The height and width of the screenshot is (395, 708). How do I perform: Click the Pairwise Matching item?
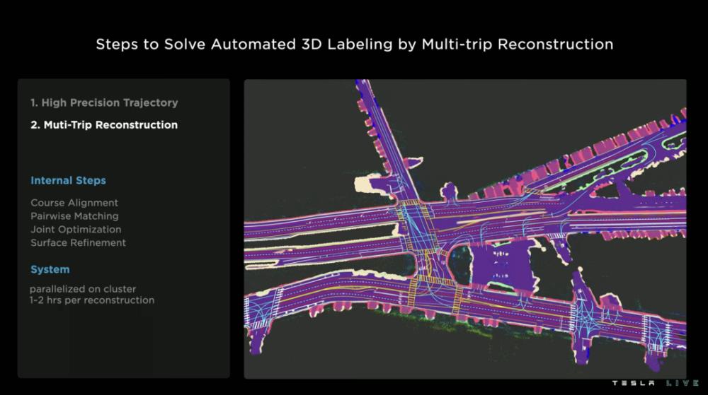[74, 216]
